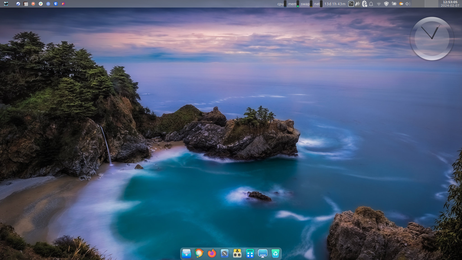
Task: Launch Firefox from the dock
Action: pos(212,253)
